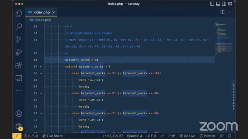Go to line via Ln 63, Col 27

113,136
